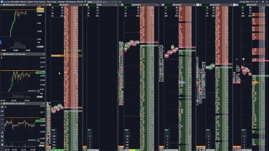Click the green price label on 5S chart
This screenshot has height=151, width=269.
pos(40,121)
